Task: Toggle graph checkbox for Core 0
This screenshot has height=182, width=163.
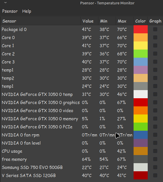Action: [155, 37]
